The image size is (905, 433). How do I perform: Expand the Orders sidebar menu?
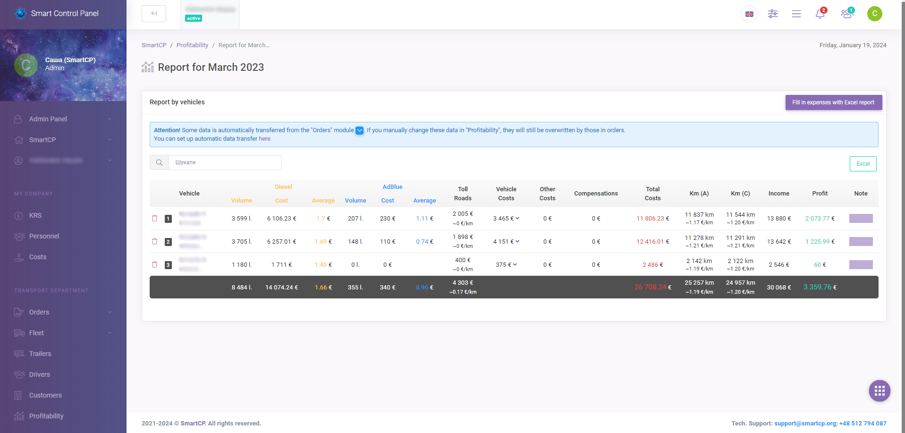click(63, 312)
